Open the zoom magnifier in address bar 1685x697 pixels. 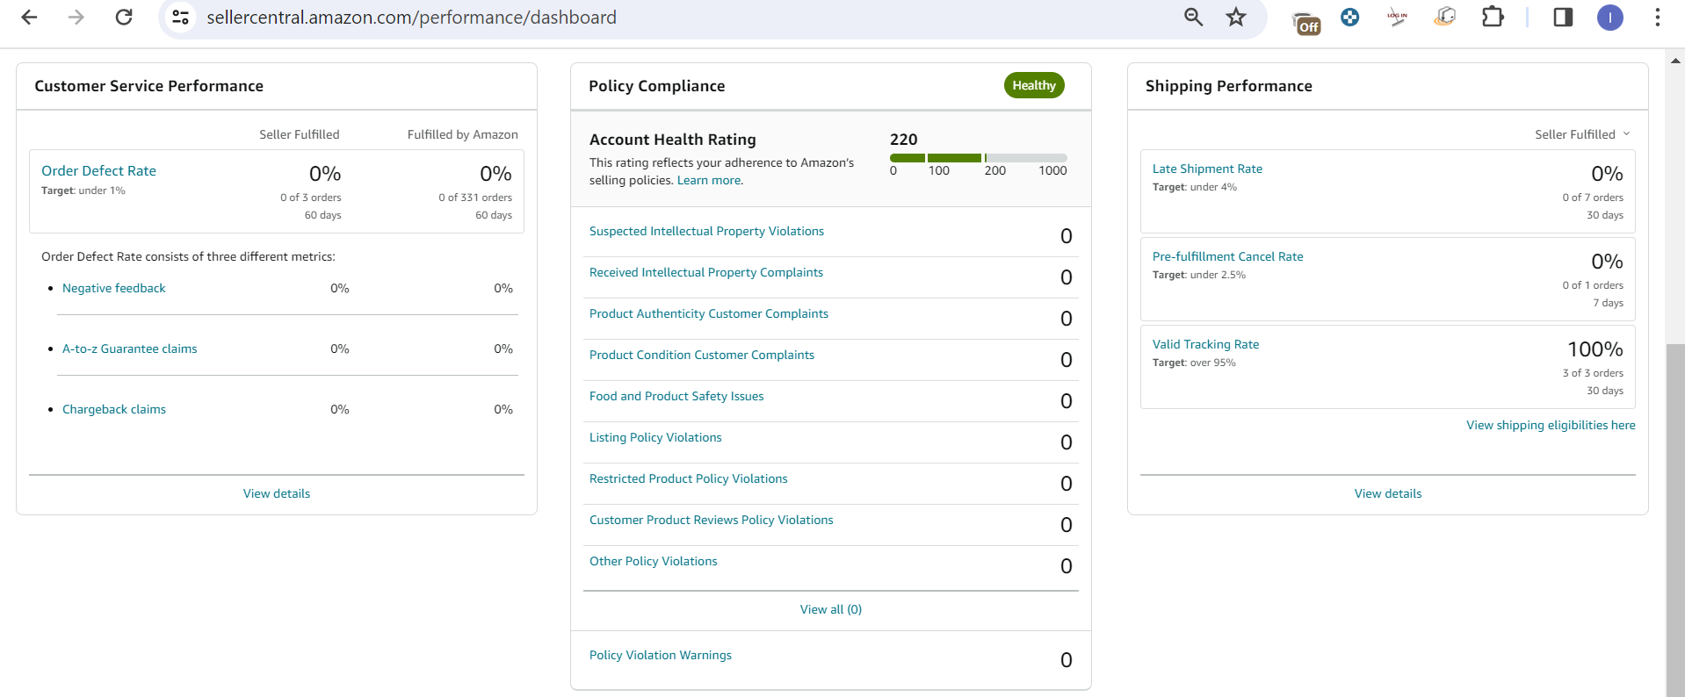pyautogui.click(x=1193, y=18)
